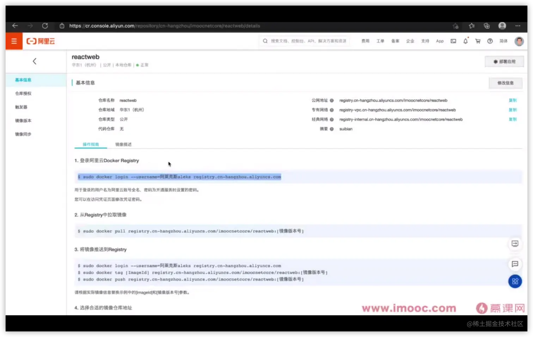Click the suibian summary text

click(x=346, y=129)
